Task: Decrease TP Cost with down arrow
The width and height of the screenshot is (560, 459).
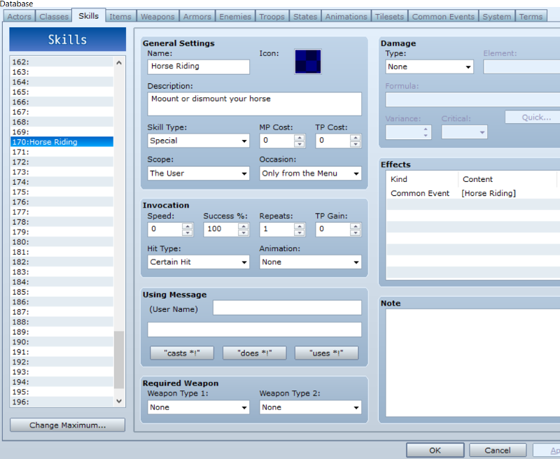Action: [x=355, y=144]
